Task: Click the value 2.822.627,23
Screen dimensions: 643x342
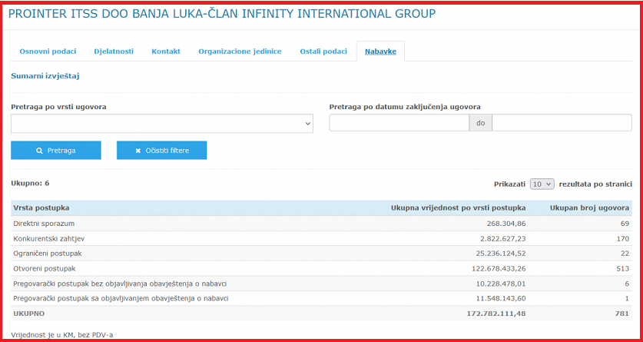Action: click(502, 239)
